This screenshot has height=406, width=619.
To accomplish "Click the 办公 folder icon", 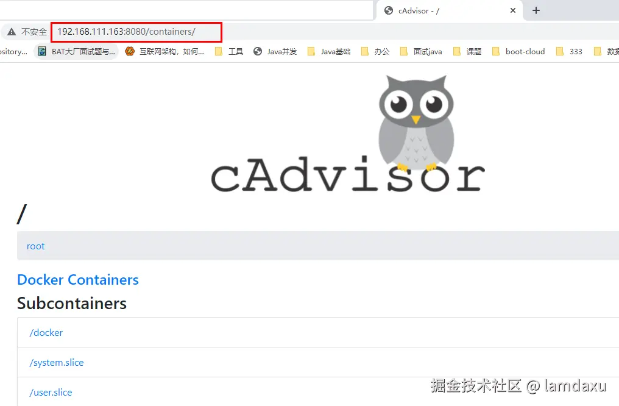I will point(365,51).
